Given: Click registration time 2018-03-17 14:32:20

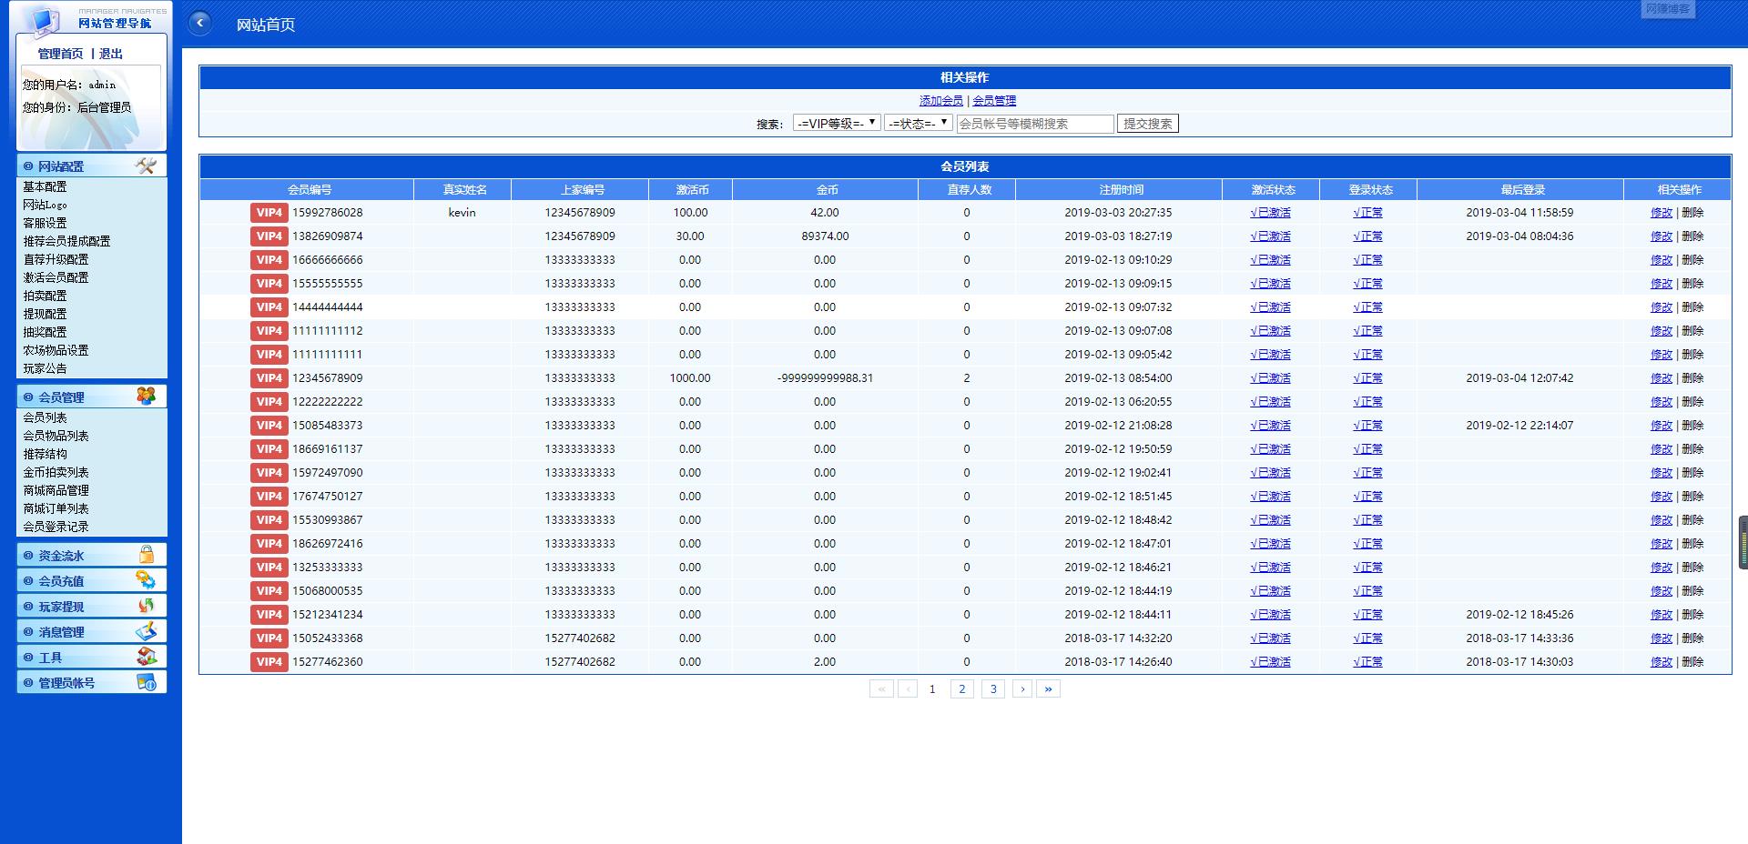Looking at the screenshot, I should point(1118,638).
